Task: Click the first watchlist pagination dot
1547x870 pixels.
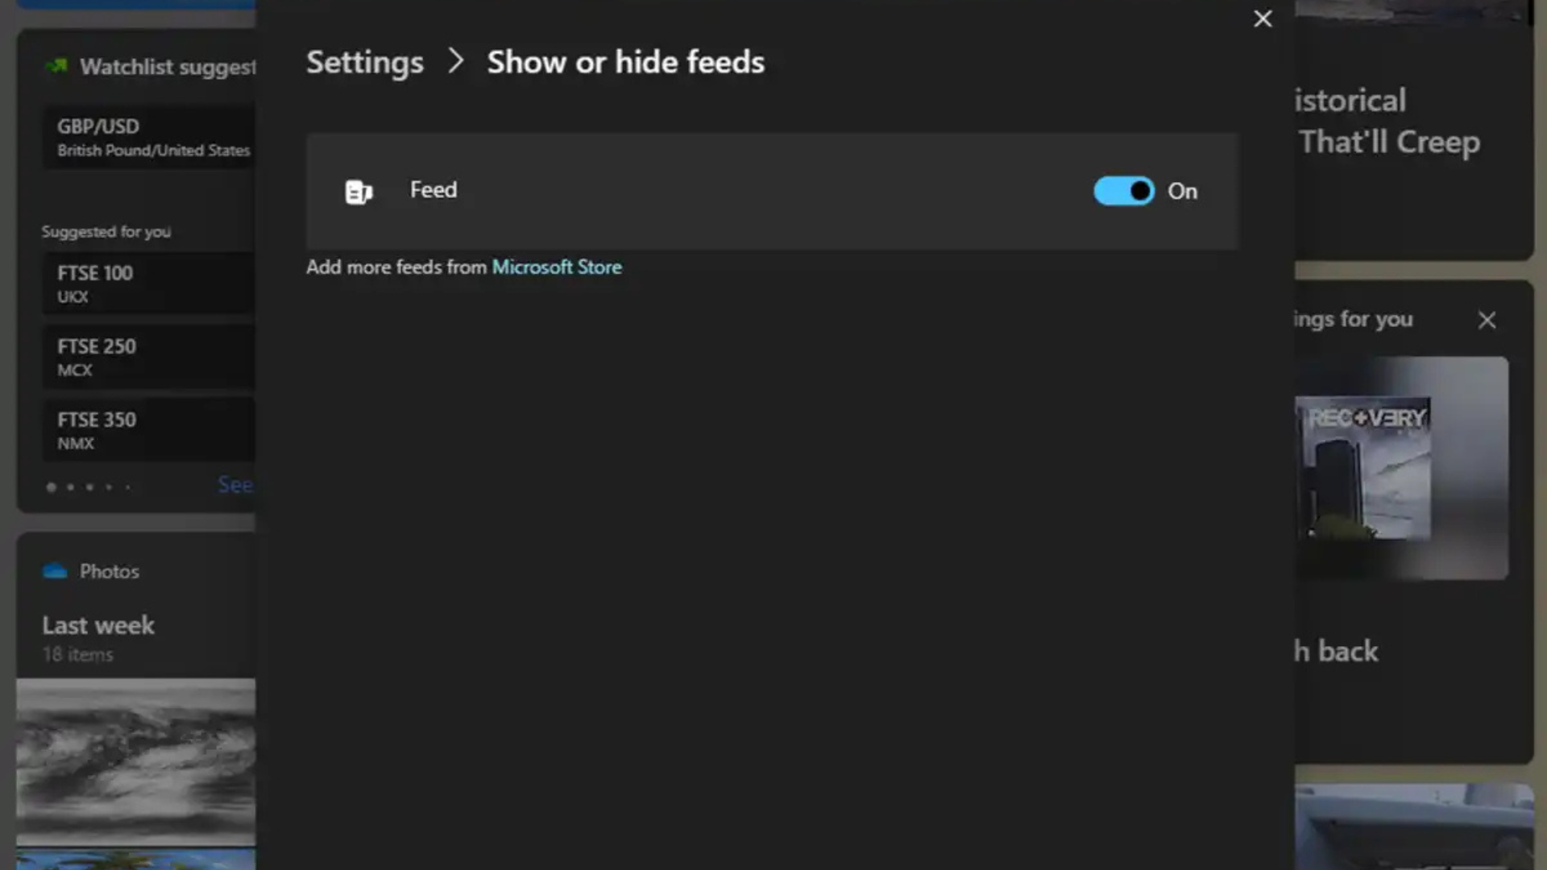Action: tap(52, 487)
